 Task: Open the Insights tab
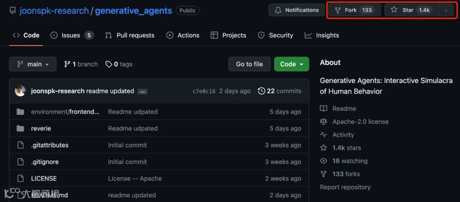322,35
